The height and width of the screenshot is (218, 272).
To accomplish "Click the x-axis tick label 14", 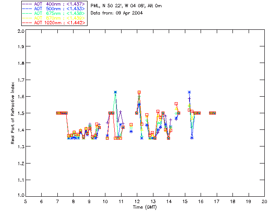I will click(169, 201).
